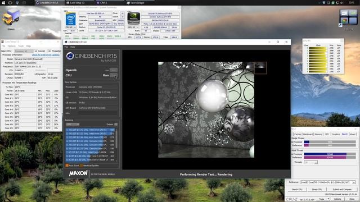Click the orange Your Score legend swatch
Image resolution: width=360 pixels, height=202 pixels.
click(x=67, y=166)
